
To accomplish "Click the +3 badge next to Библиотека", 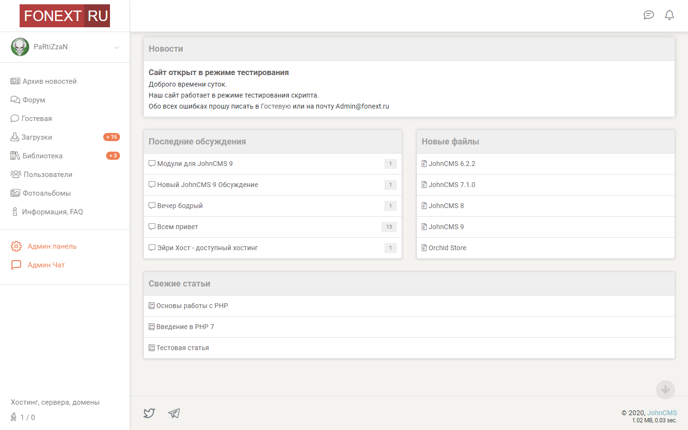I will pos(113,156).
